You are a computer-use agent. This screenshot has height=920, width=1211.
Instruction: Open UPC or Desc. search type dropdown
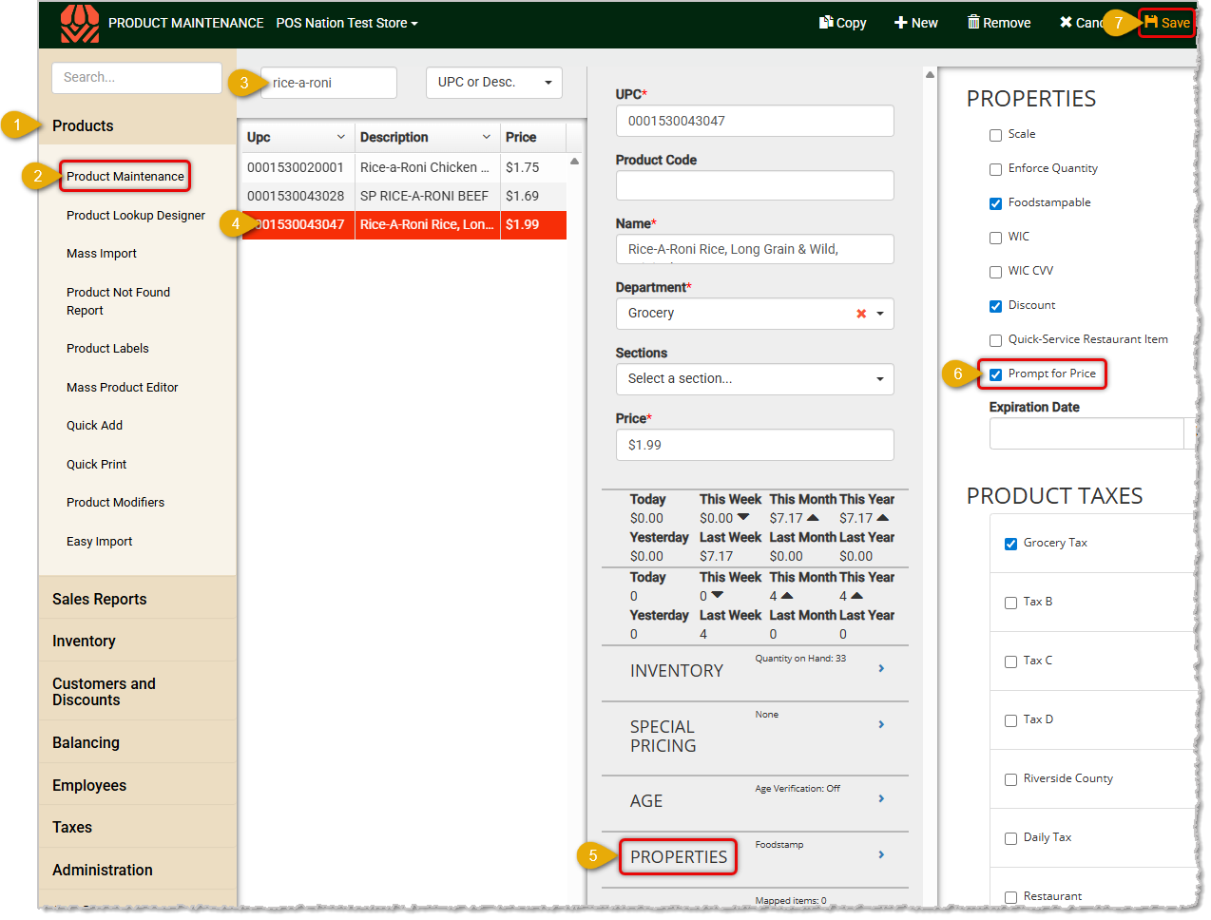coord(494,83)
